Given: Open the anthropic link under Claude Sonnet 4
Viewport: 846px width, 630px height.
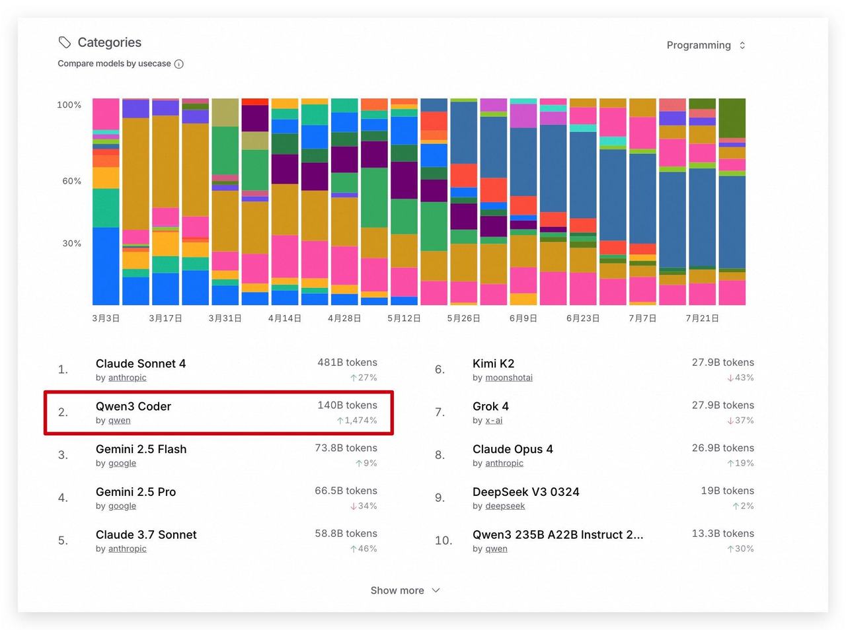Looking at the screenshot, I should [x=128, y=378].
